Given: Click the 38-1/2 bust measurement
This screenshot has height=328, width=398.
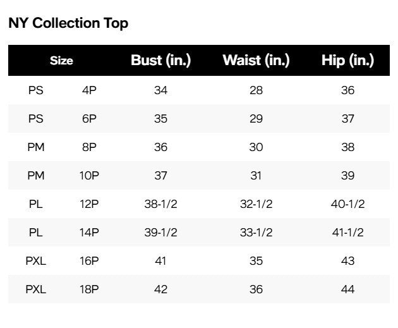Looking at the screenshot, I should pos(160,204).
